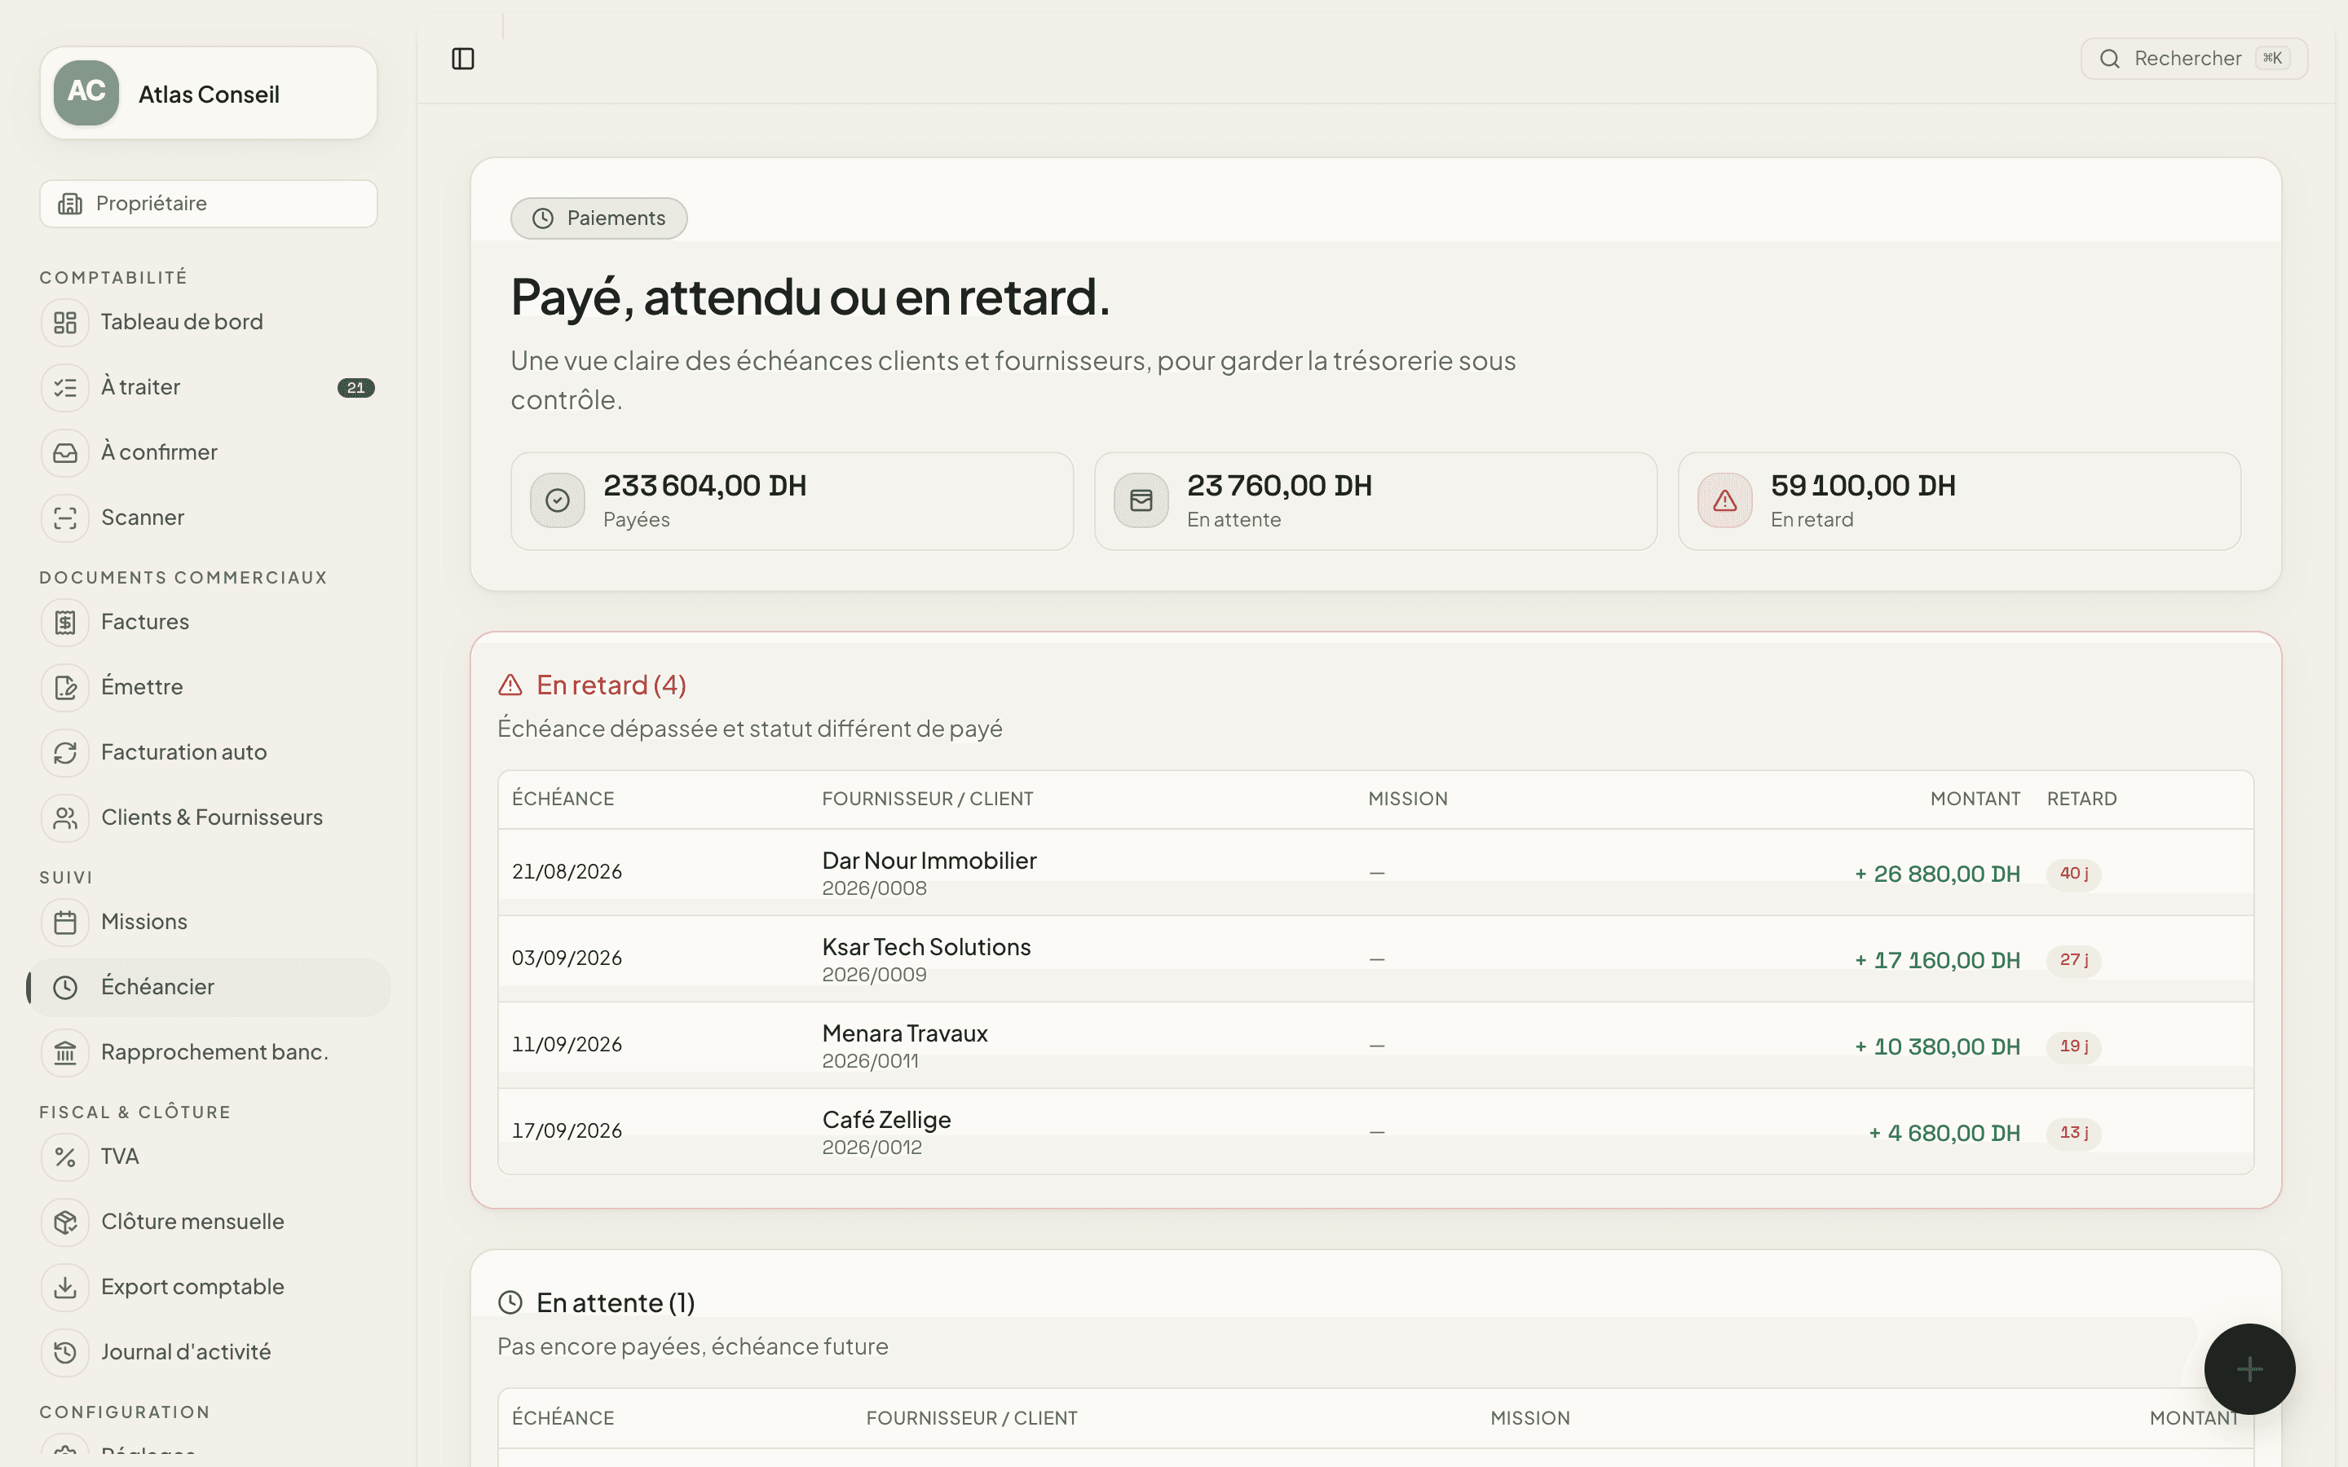Go to the TVA menu item
Screen dimensions: 2348x1467
(x=209, y=1156)
